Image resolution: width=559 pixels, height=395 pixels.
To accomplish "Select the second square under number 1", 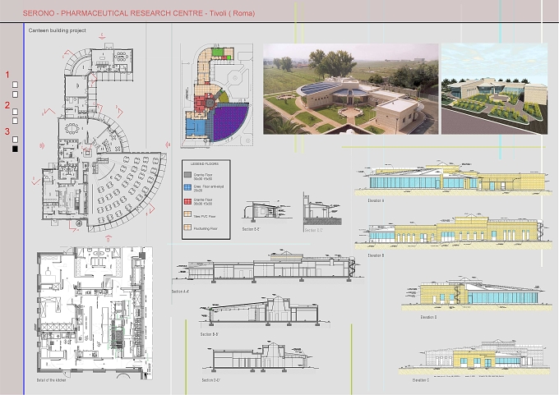I will [x=15, y=94].
